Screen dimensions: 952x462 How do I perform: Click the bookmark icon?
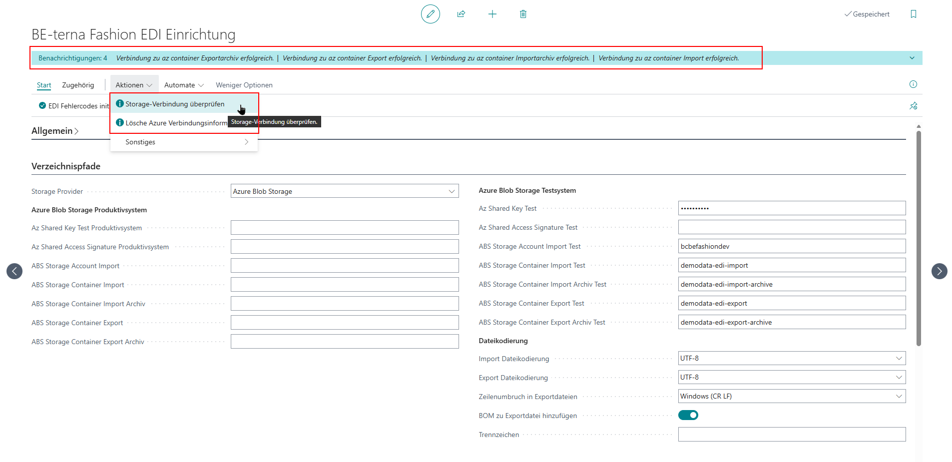click(x=913, y=14)
